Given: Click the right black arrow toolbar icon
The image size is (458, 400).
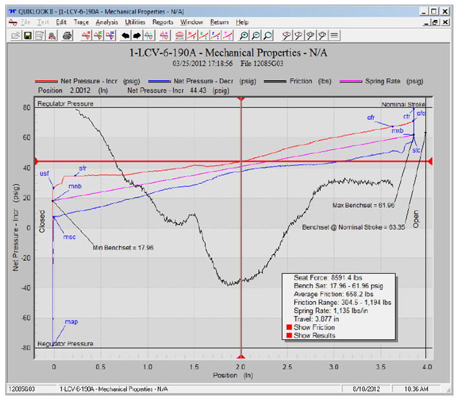Looking at the screenshot, I should pyautogui.click(x=137, y=36).
